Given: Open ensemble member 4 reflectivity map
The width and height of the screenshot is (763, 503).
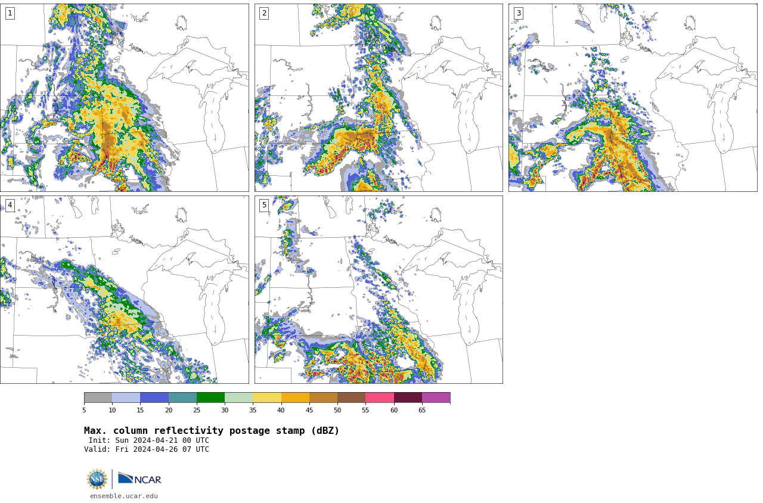Looking at the screenshot, I should [124, 290].
